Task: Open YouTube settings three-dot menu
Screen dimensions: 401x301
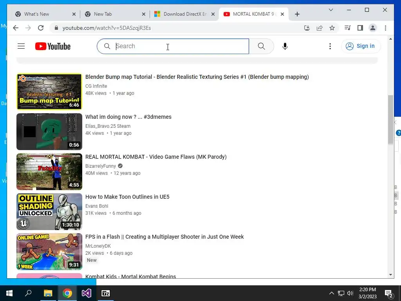Action: pos(330,46)
